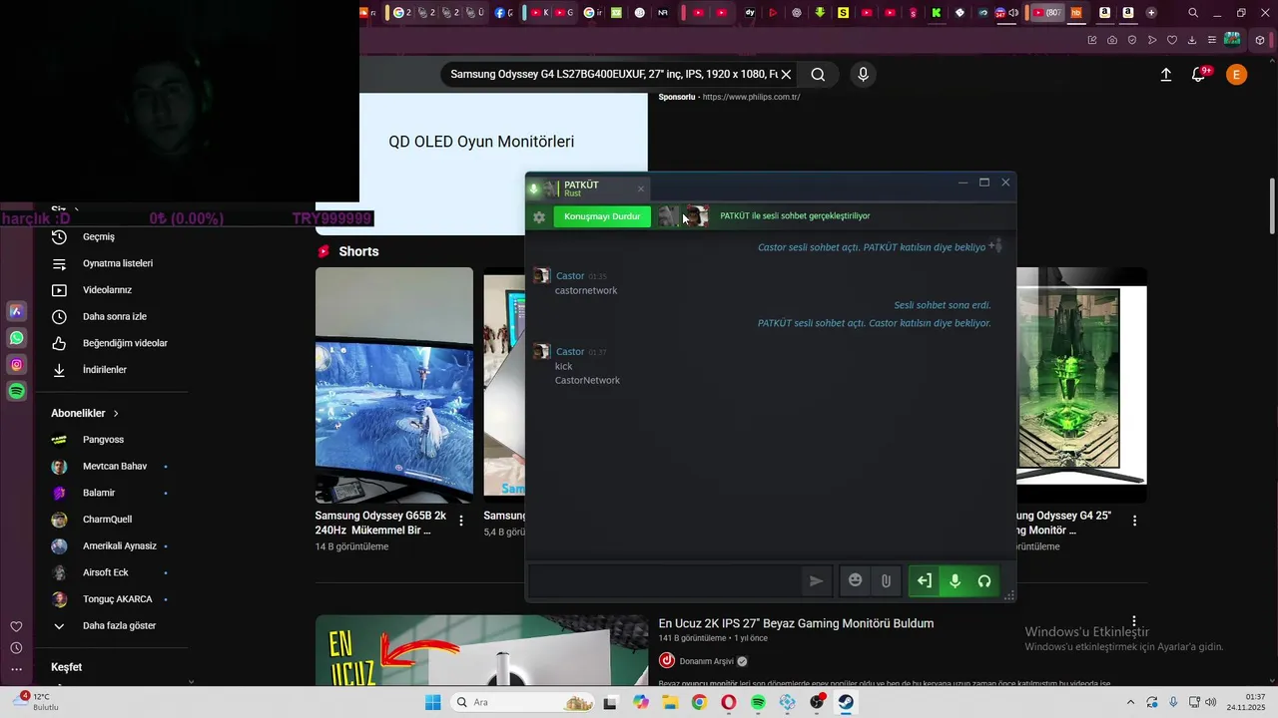Click the YouTube page vertical scrollbar
This screenshot has width=1278, height=718.
point(1272,206)
